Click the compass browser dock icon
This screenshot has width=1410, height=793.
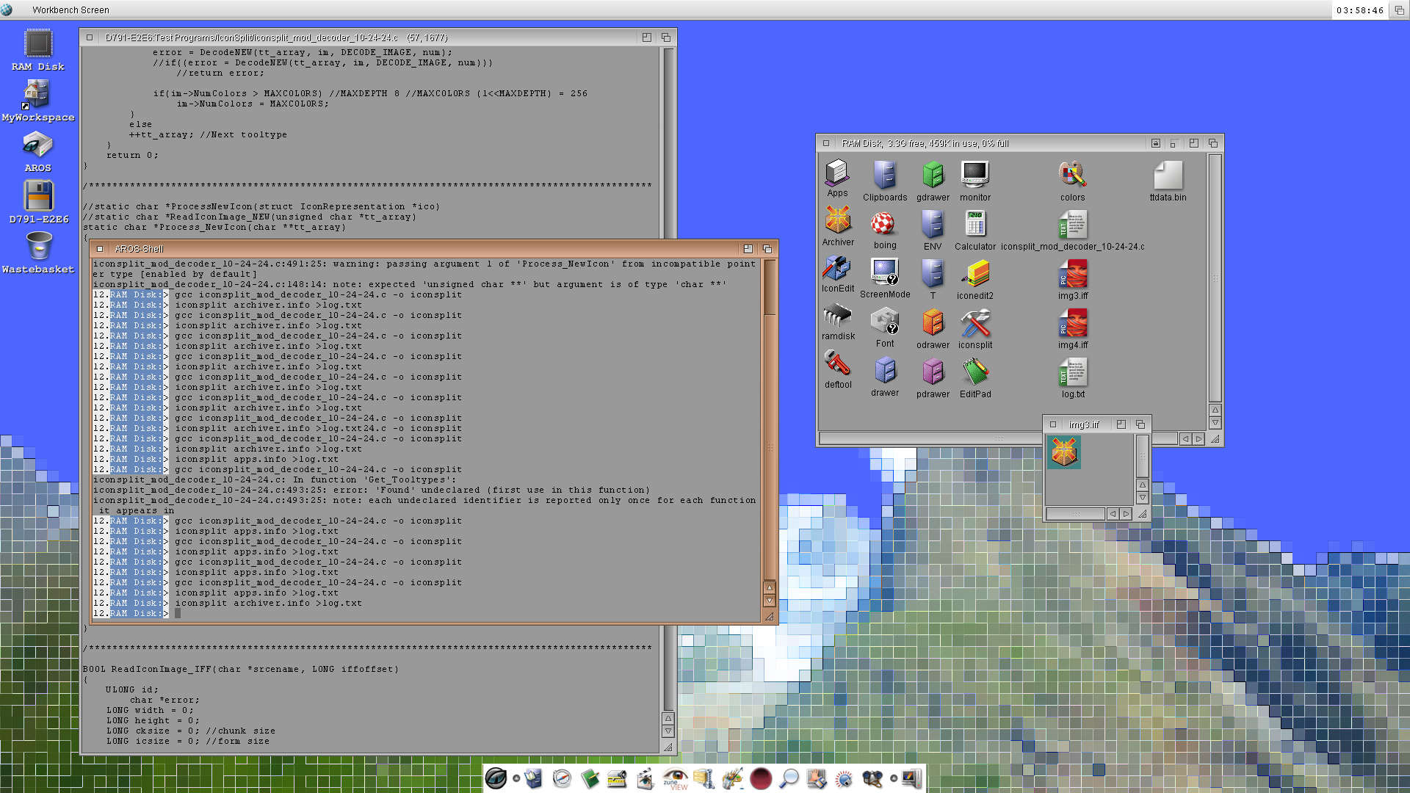click(562, 778)
